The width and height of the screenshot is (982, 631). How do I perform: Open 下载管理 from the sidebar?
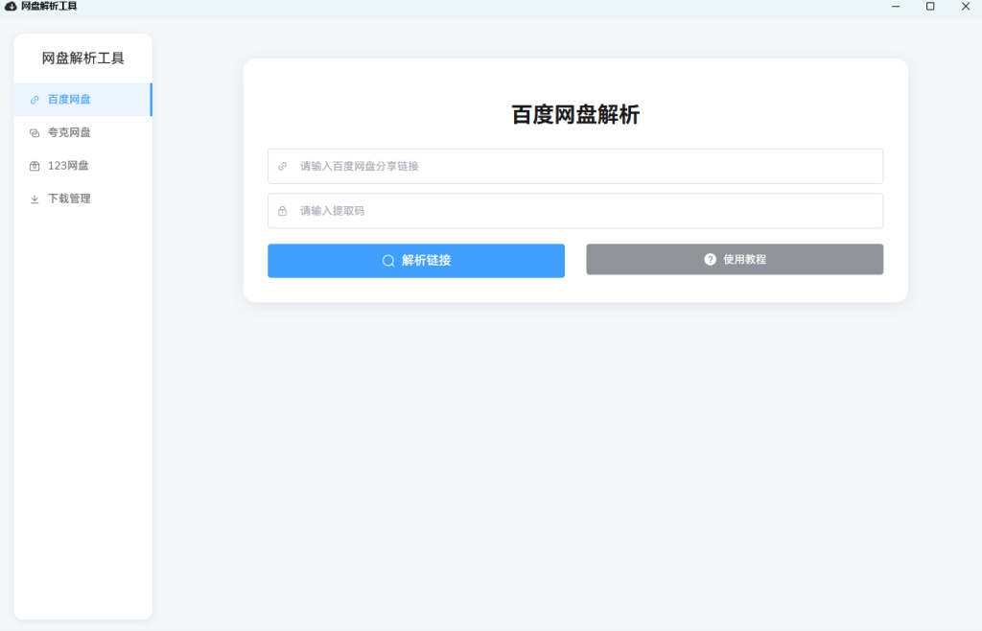82,199
